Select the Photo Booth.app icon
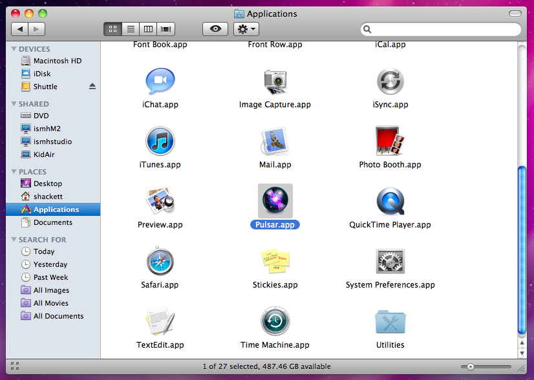This screenshot has width=534, height=380. coord(390,141)
